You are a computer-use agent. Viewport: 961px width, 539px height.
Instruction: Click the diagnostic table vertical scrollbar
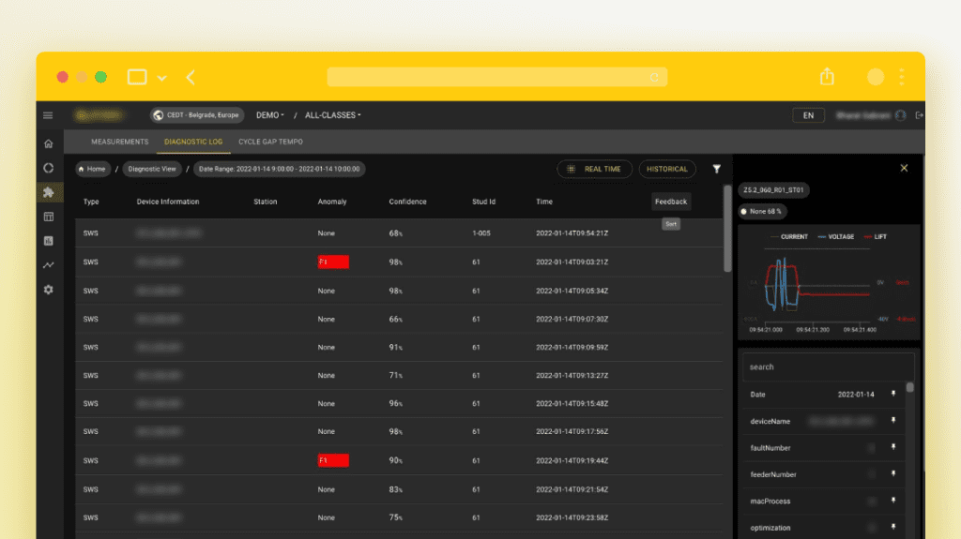click(727, 228)
